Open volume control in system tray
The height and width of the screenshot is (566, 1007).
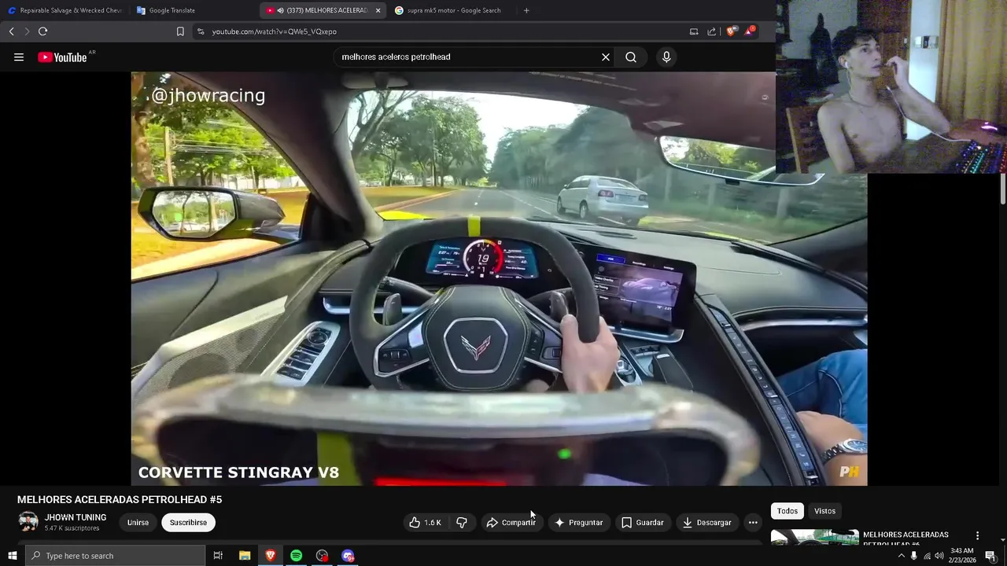[x=939, y=556]
